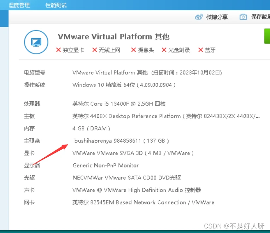
Task: Select the 独立显卡 feature label
Action: coord(74,50)
